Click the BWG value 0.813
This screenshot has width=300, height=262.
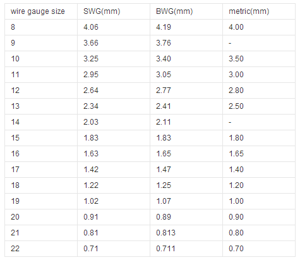click(165, 233)
